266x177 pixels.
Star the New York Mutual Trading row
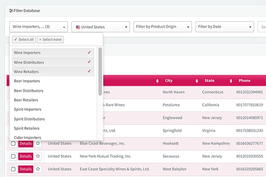tap(38, 156)
